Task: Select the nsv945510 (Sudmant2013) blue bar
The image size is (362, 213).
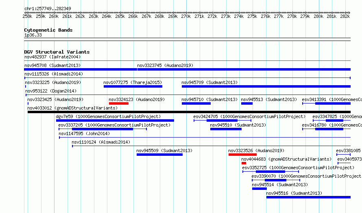Action: 226,129
